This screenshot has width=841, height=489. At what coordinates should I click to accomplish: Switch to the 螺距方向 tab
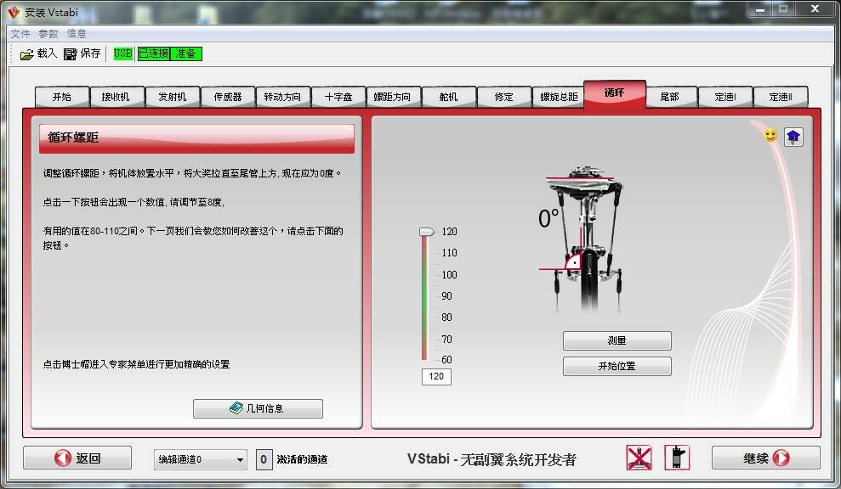tap(393, 97)
